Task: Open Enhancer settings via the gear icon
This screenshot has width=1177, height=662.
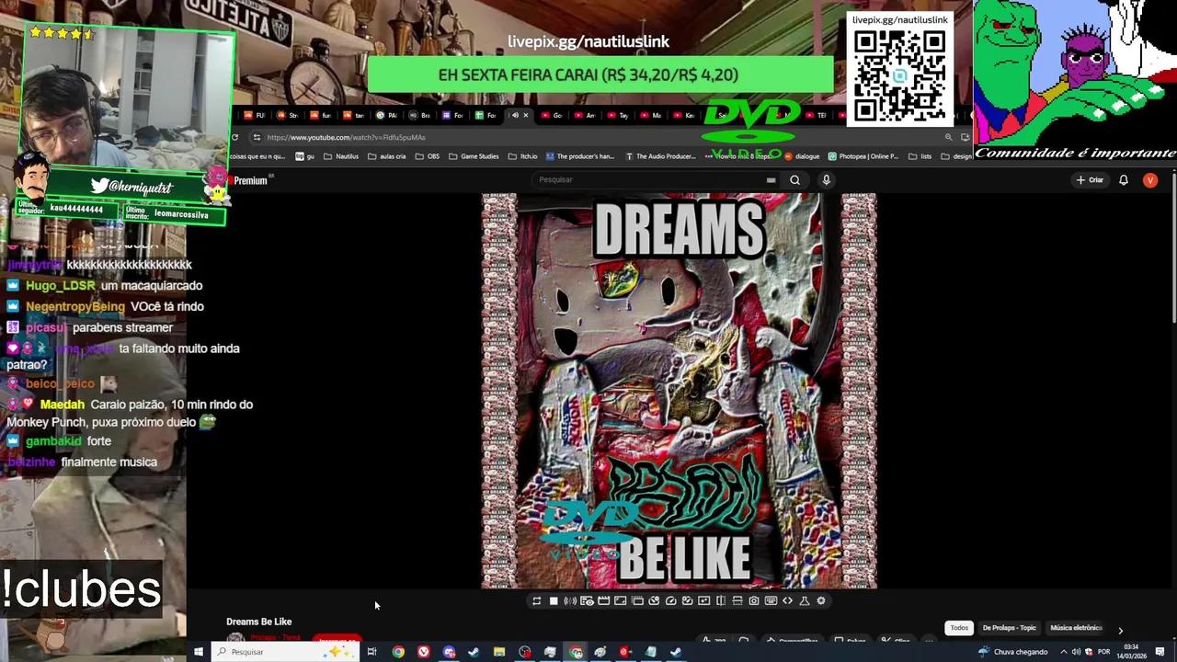Action: pyautogui.click(x=821, y=600)
